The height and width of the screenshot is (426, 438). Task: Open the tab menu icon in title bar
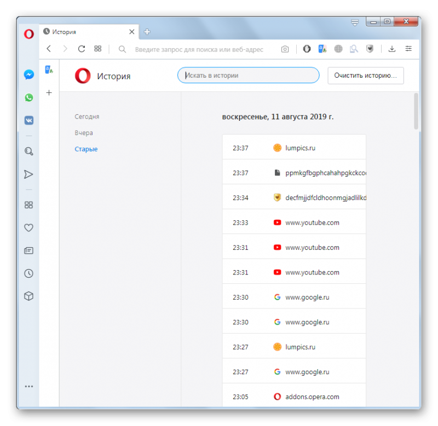(355, 22)
